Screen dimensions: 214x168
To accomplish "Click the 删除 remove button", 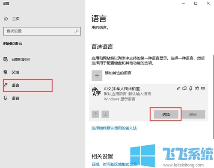I will point(193,115).
